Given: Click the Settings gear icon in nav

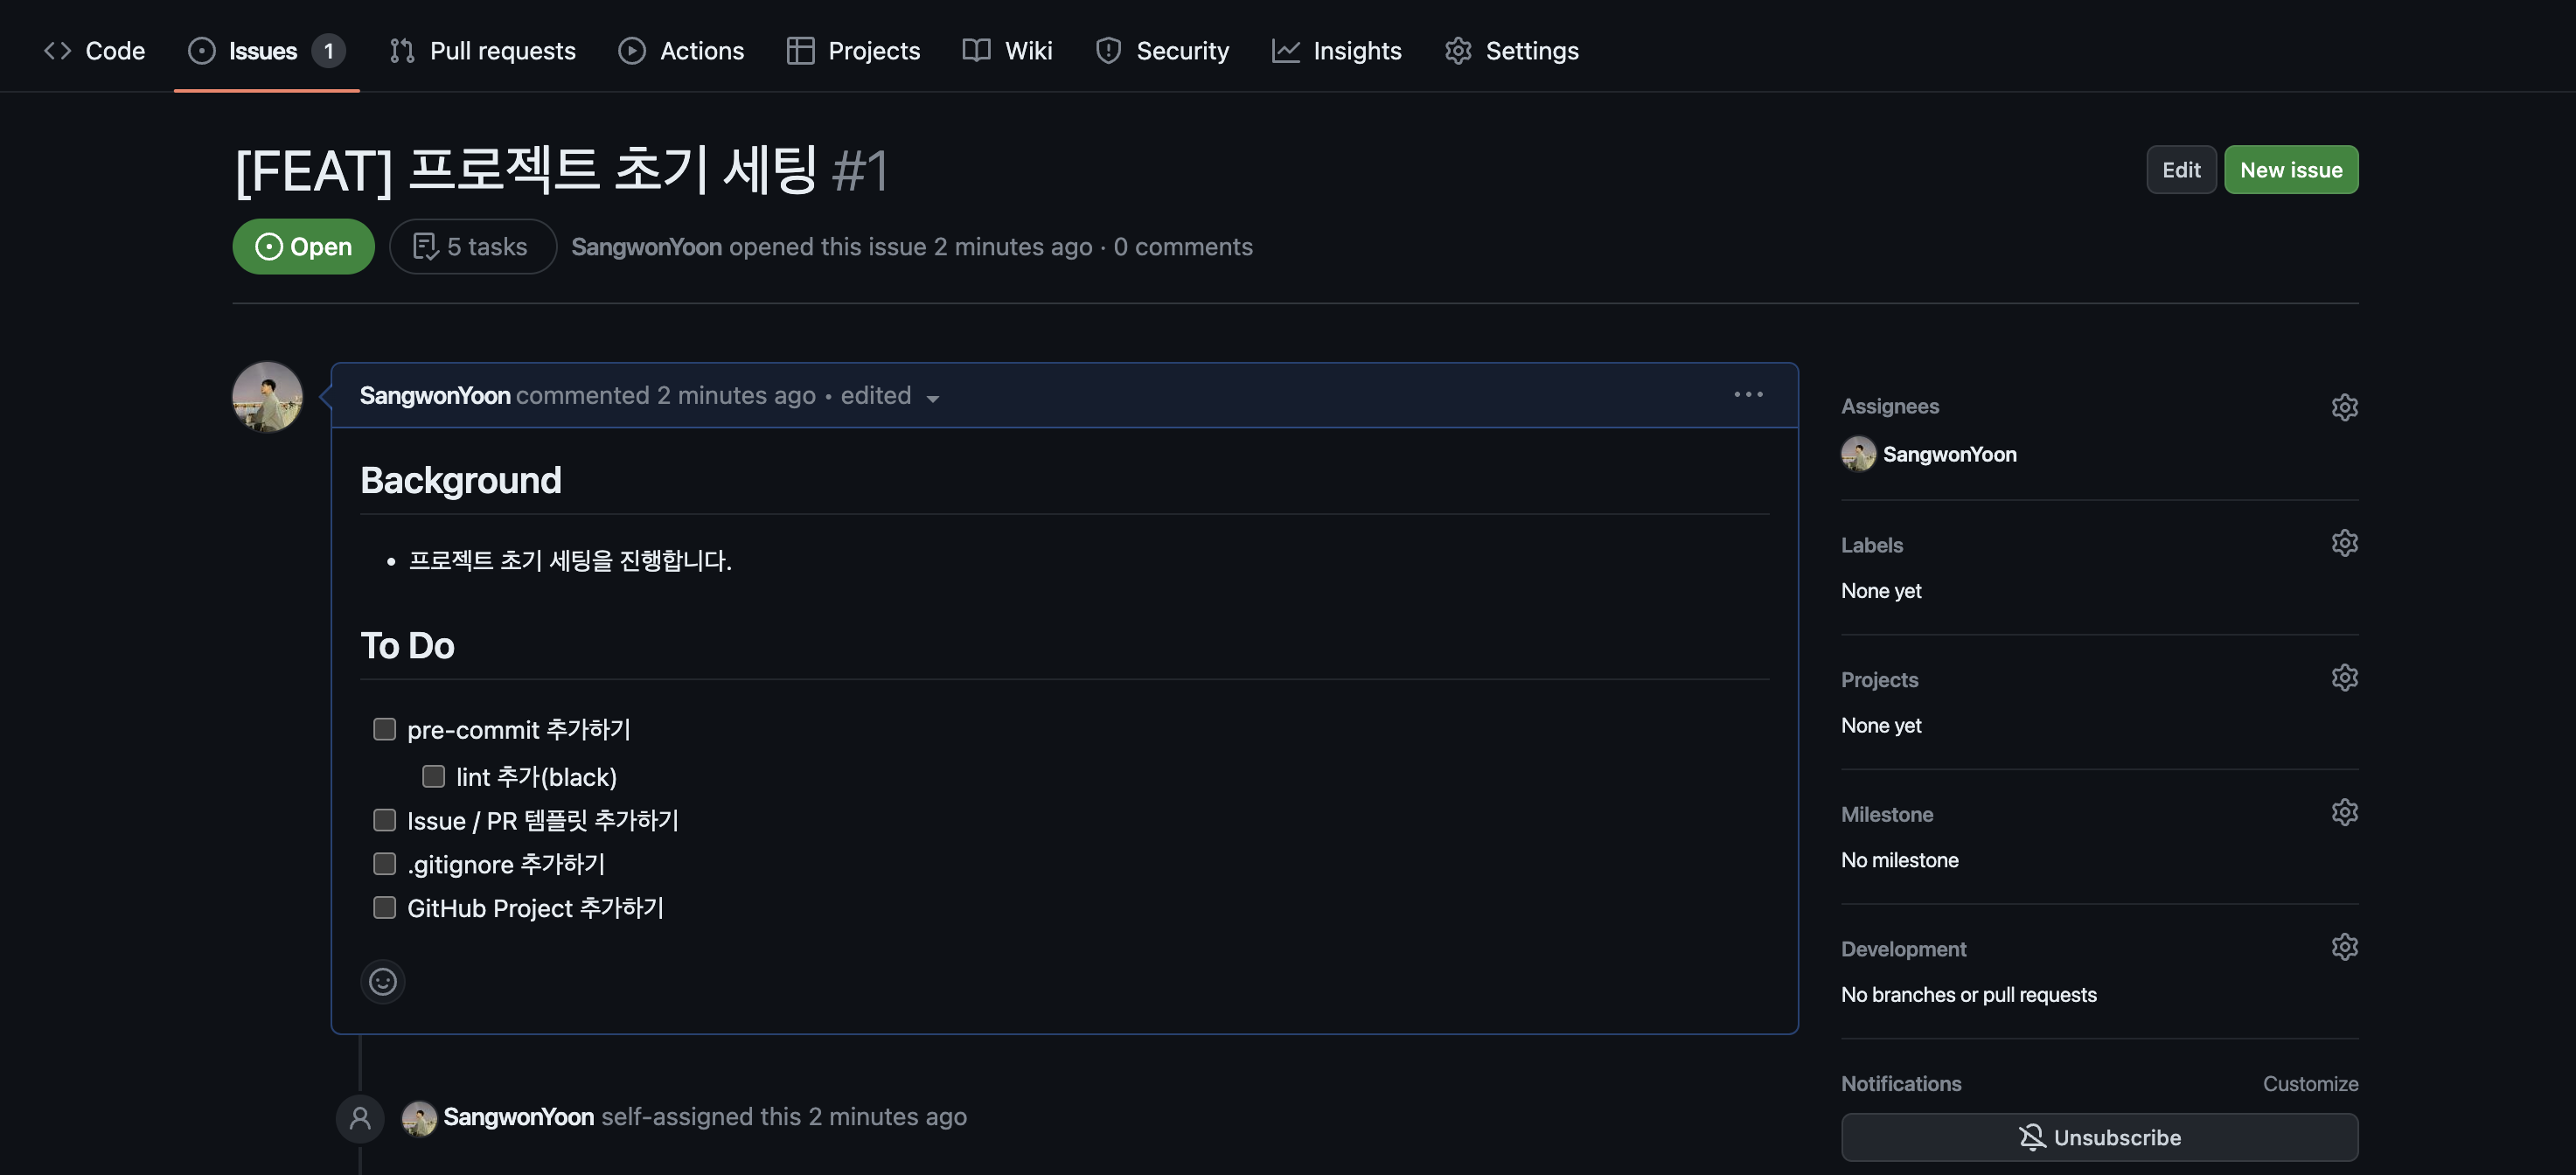Looking at the screenshot, I should pos(1457,50).
